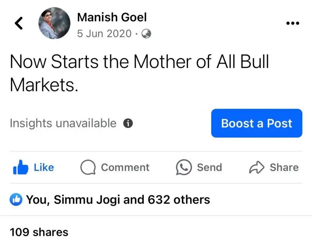The height and width of the screenshot is (248, 312).
Task: Click the 5 Jun 2020 post date
Action: coord(104,34)
